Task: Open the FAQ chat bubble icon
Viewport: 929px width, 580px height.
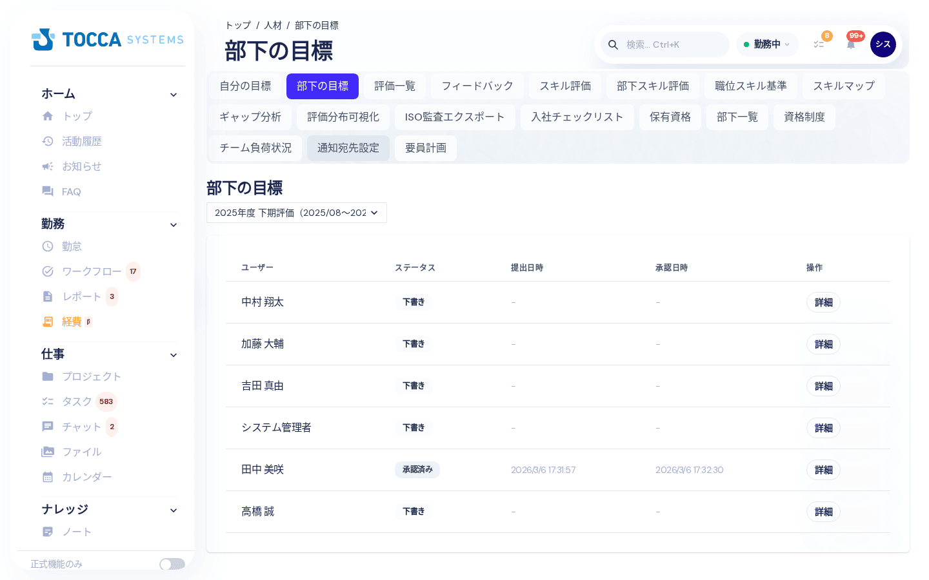Action: (x=48, y=191)
